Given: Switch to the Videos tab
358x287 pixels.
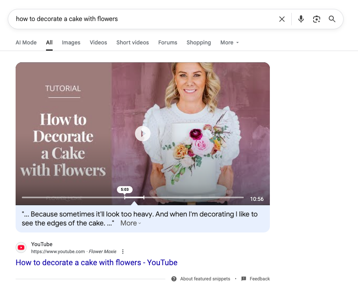Looking at the screenshot, I should (98, 42).
